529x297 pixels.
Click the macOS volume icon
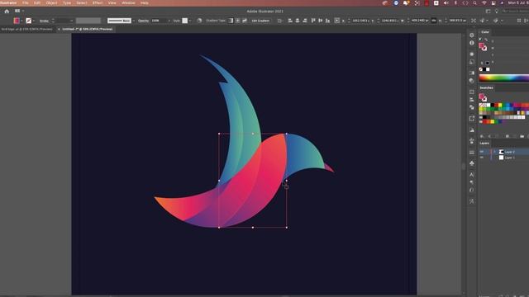pyautogui.click(x=446, y=2)
